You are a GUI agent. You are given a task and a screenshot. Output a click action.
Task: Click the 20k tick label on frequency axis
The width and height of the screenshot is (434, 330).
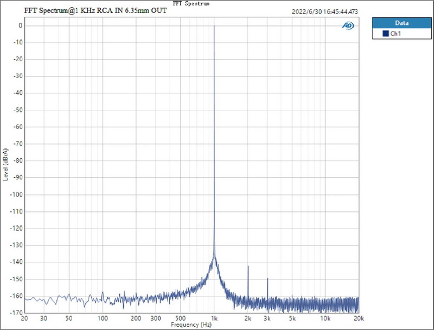358,319
